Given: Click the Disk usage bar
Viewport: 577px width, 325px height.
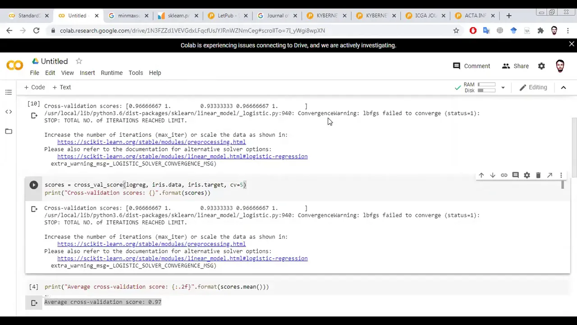Looking at the screenshot, I should point(486,90).
